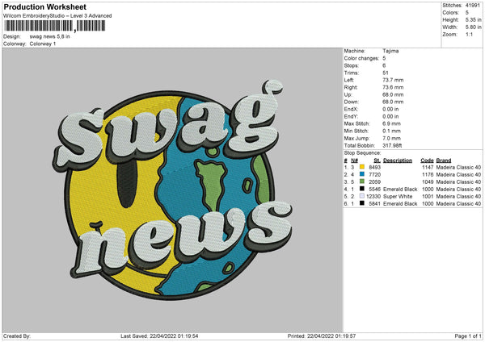Select the blue thread swatch for stop 2
The image size is (485, 342).
coord(361,173)
